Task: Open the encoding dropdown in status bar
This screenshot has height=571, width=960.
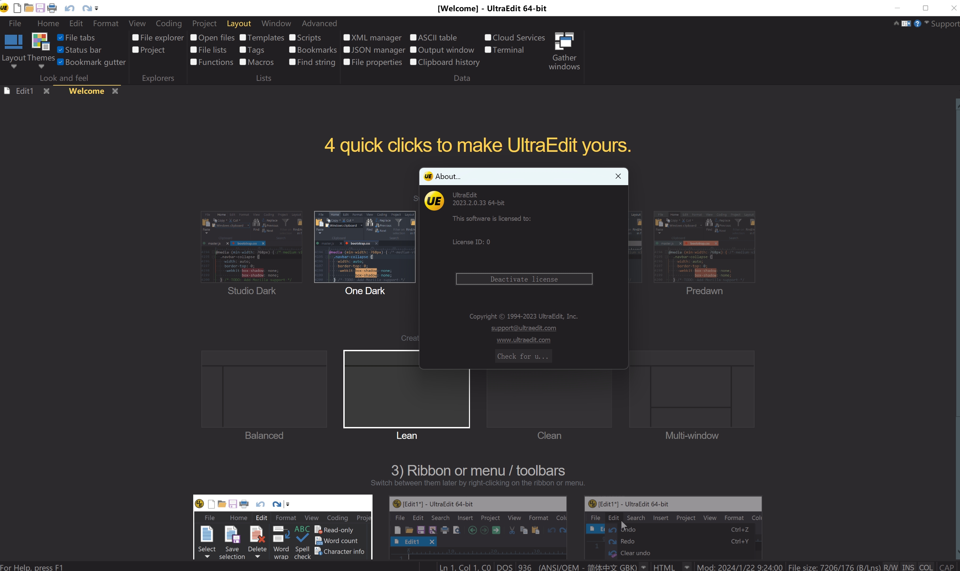Action: 644,567
